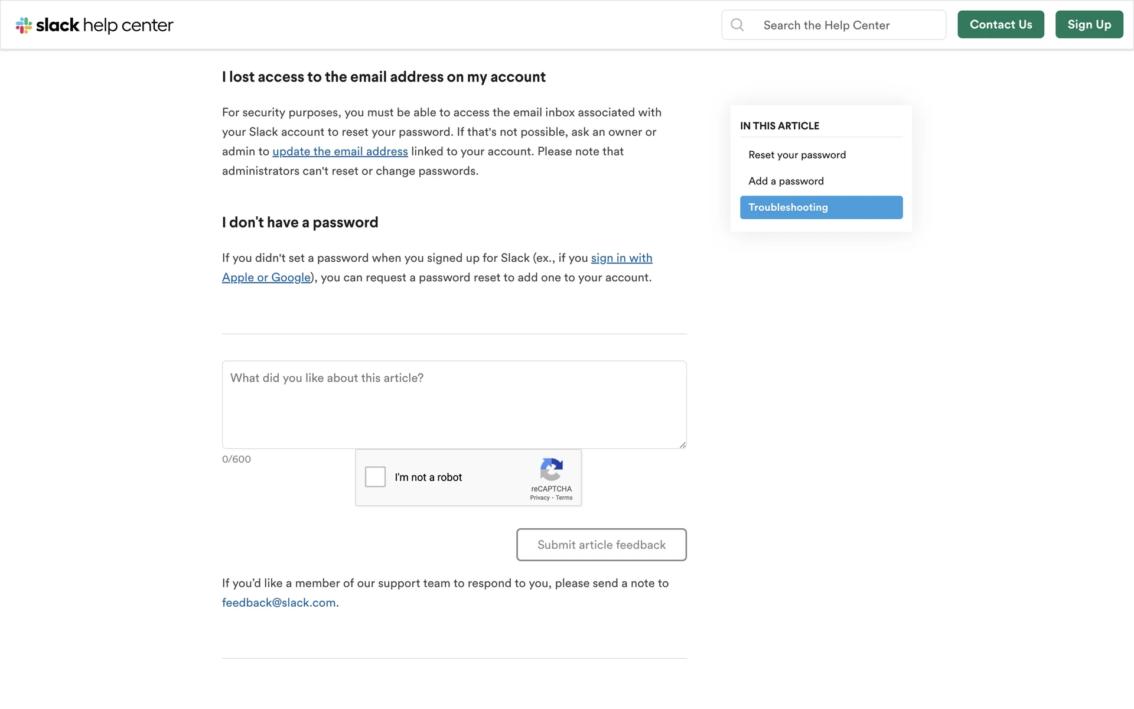Select Troubleshooting in article contents

[821, 207]
